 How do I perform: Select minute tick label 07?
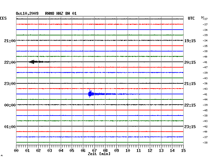point(94,151)
